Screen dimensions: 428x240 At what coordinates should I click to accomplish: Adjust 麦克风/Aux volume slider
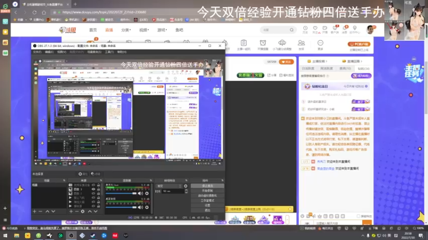[x=121, y=193]
